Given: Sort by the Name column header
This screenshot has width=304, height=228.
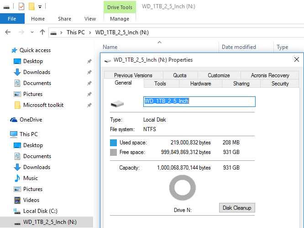Looking at the screenshot, I should coord(110,47).
